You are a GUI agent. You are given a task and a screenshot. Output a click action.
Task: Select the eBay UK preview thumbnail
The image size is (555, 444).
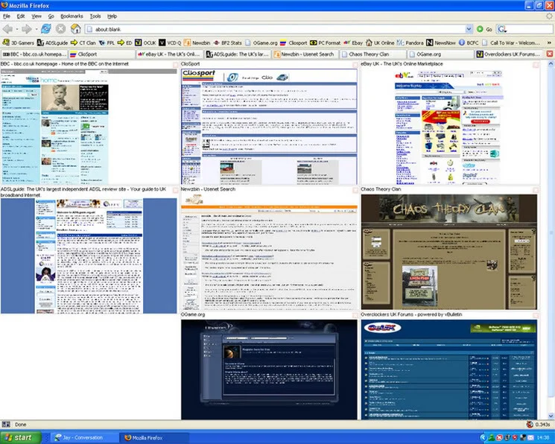tap(448, 126)
